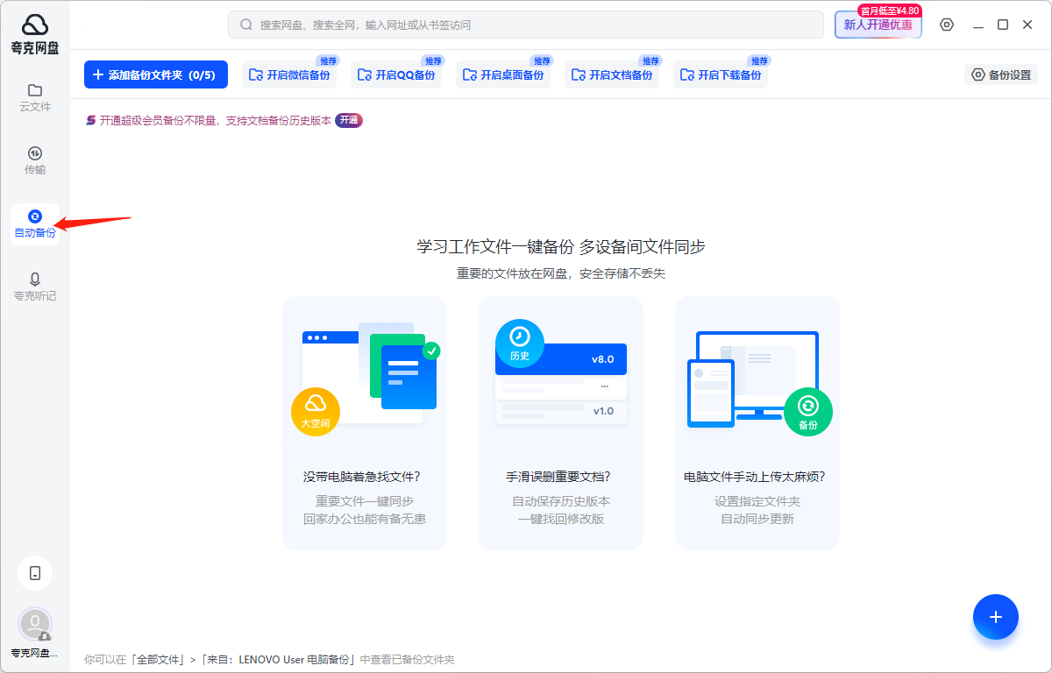This screenshot has height=673, width=1052.
Task: Open 夸克听记 microphone feature
Action: 35,287
